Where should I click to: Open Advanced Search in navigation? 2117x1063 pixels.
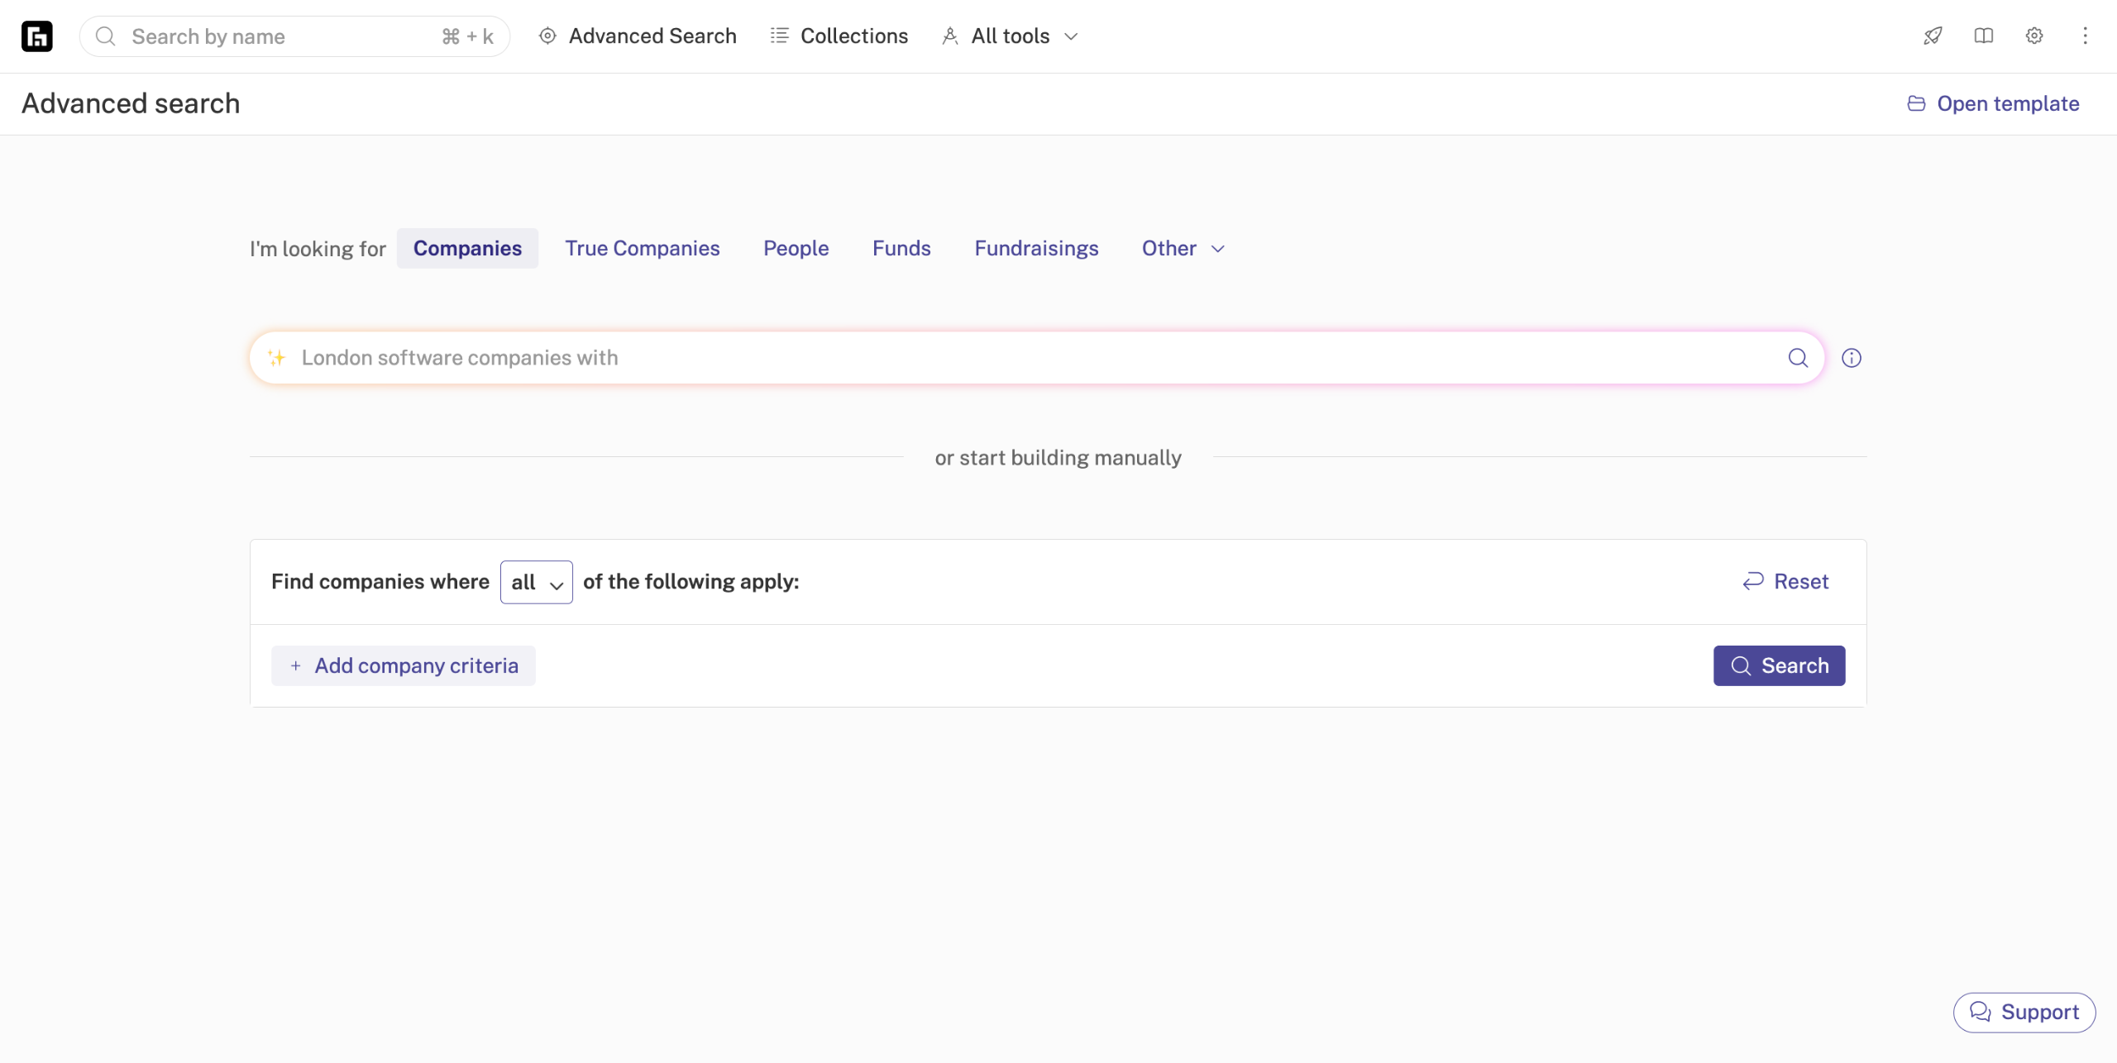(x=638, y=36)
